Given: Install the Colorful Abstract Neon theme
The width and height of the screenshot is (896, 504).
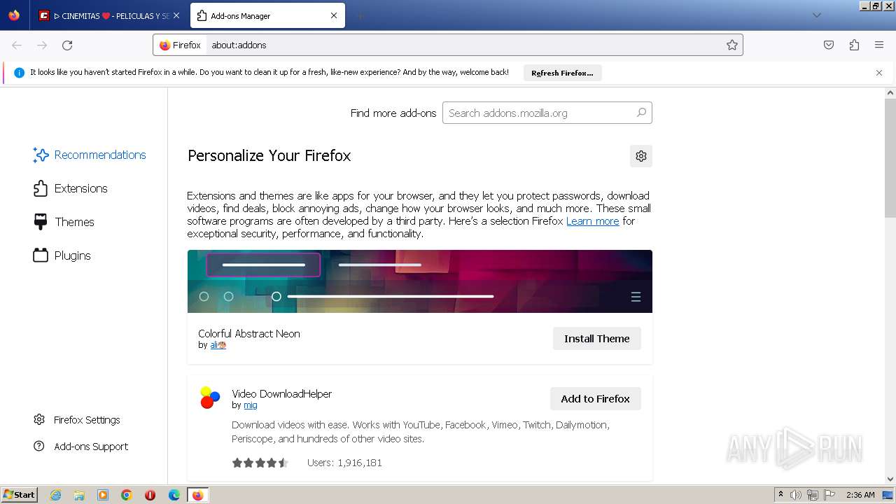Looking at the screenshot, I should pos(597,339).
